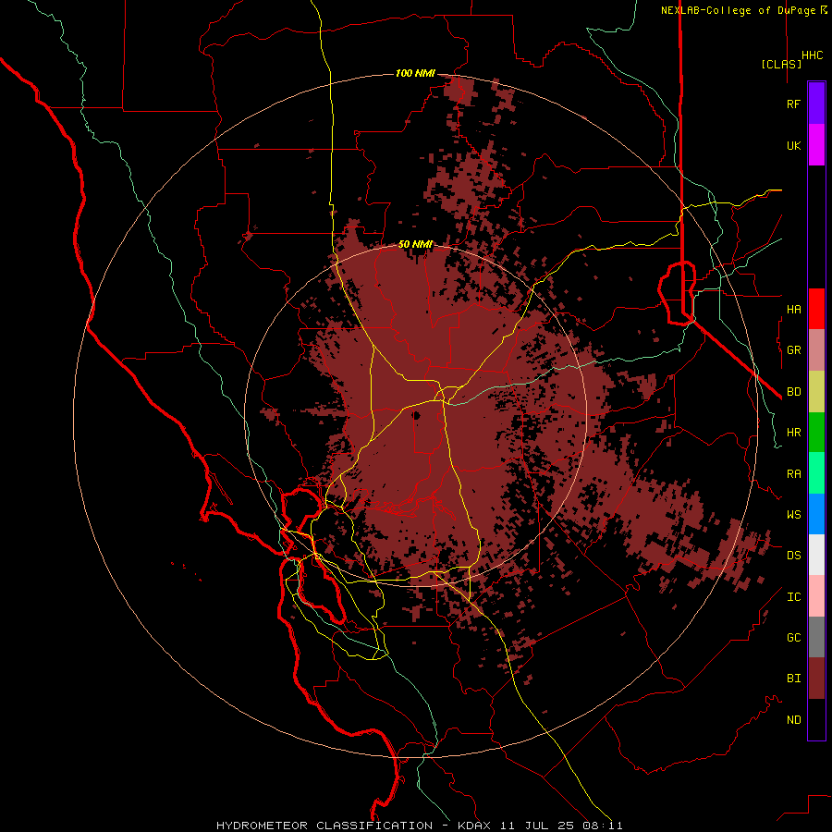Pick the RA light green legend swatch
The image size is (832, 832).
coord(816,473)
